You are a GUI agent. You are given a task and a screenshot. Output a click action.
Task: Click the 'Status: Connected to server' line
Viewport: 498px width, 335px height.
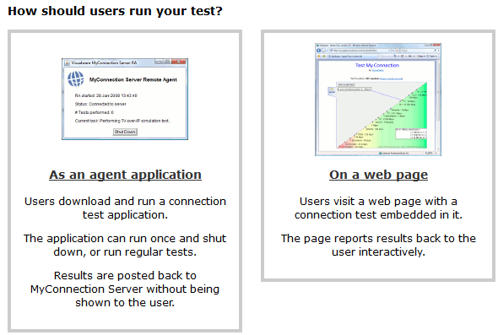click(100, 104)
